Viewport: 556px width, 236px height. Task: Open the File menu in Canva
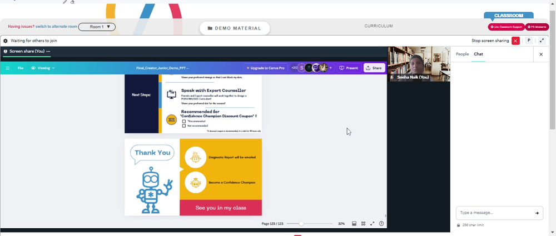point(21,68)
